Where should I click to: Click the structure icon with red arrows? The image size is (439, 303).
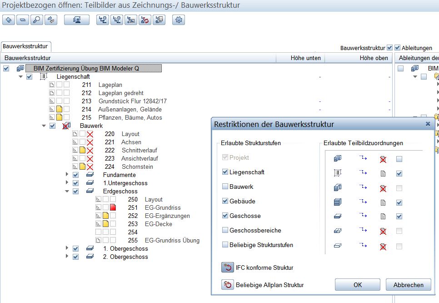(x=145, y=20)
